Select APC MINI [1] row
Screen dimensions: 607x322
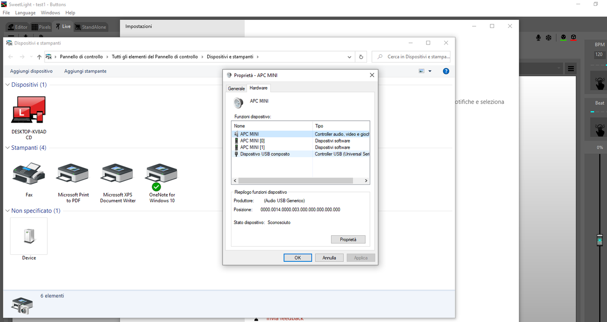pos(301,147)
